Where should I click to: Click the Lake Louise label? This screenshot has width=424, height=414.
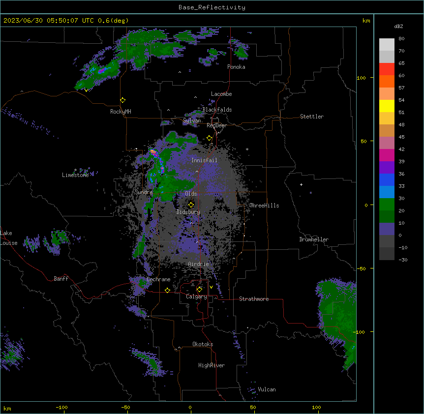9,238
